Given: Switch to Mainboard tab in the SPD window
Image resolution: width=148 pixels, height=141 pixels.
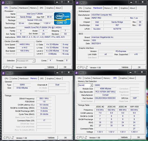Looking at the screenshot, I should 97,78.
